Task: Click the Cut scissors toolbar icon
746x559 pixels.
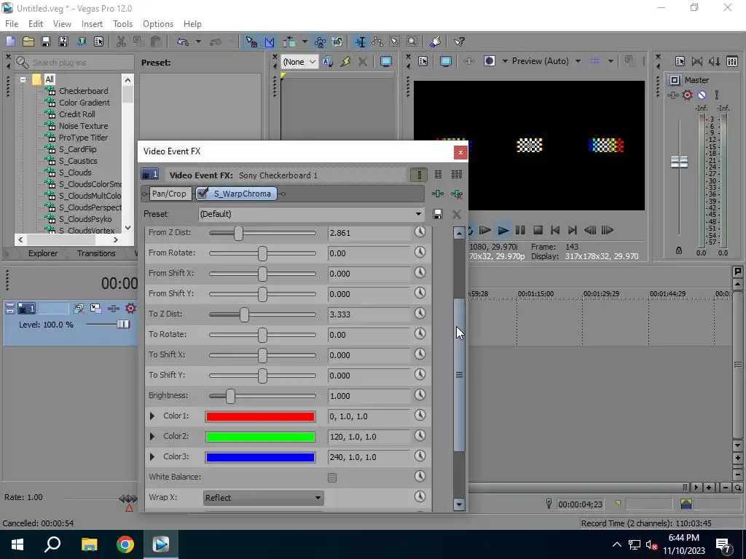Action: coord(121,41)
